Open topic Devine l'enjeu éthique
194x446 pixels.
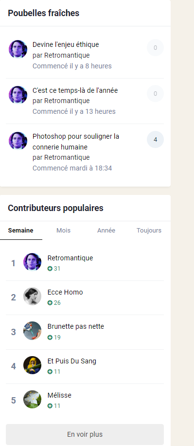click(x=66, y=44)
